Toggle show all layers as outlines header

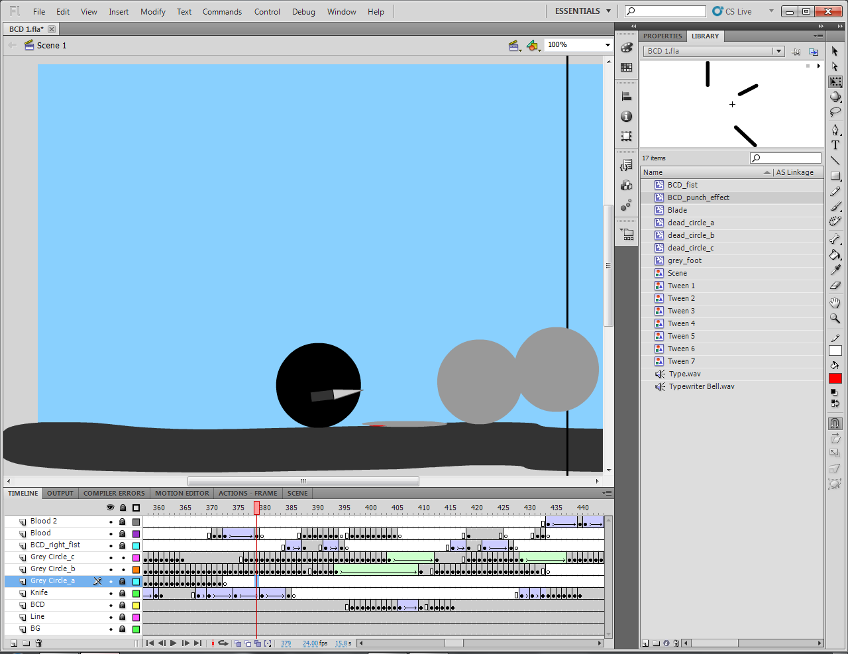(x=136, y=508)
